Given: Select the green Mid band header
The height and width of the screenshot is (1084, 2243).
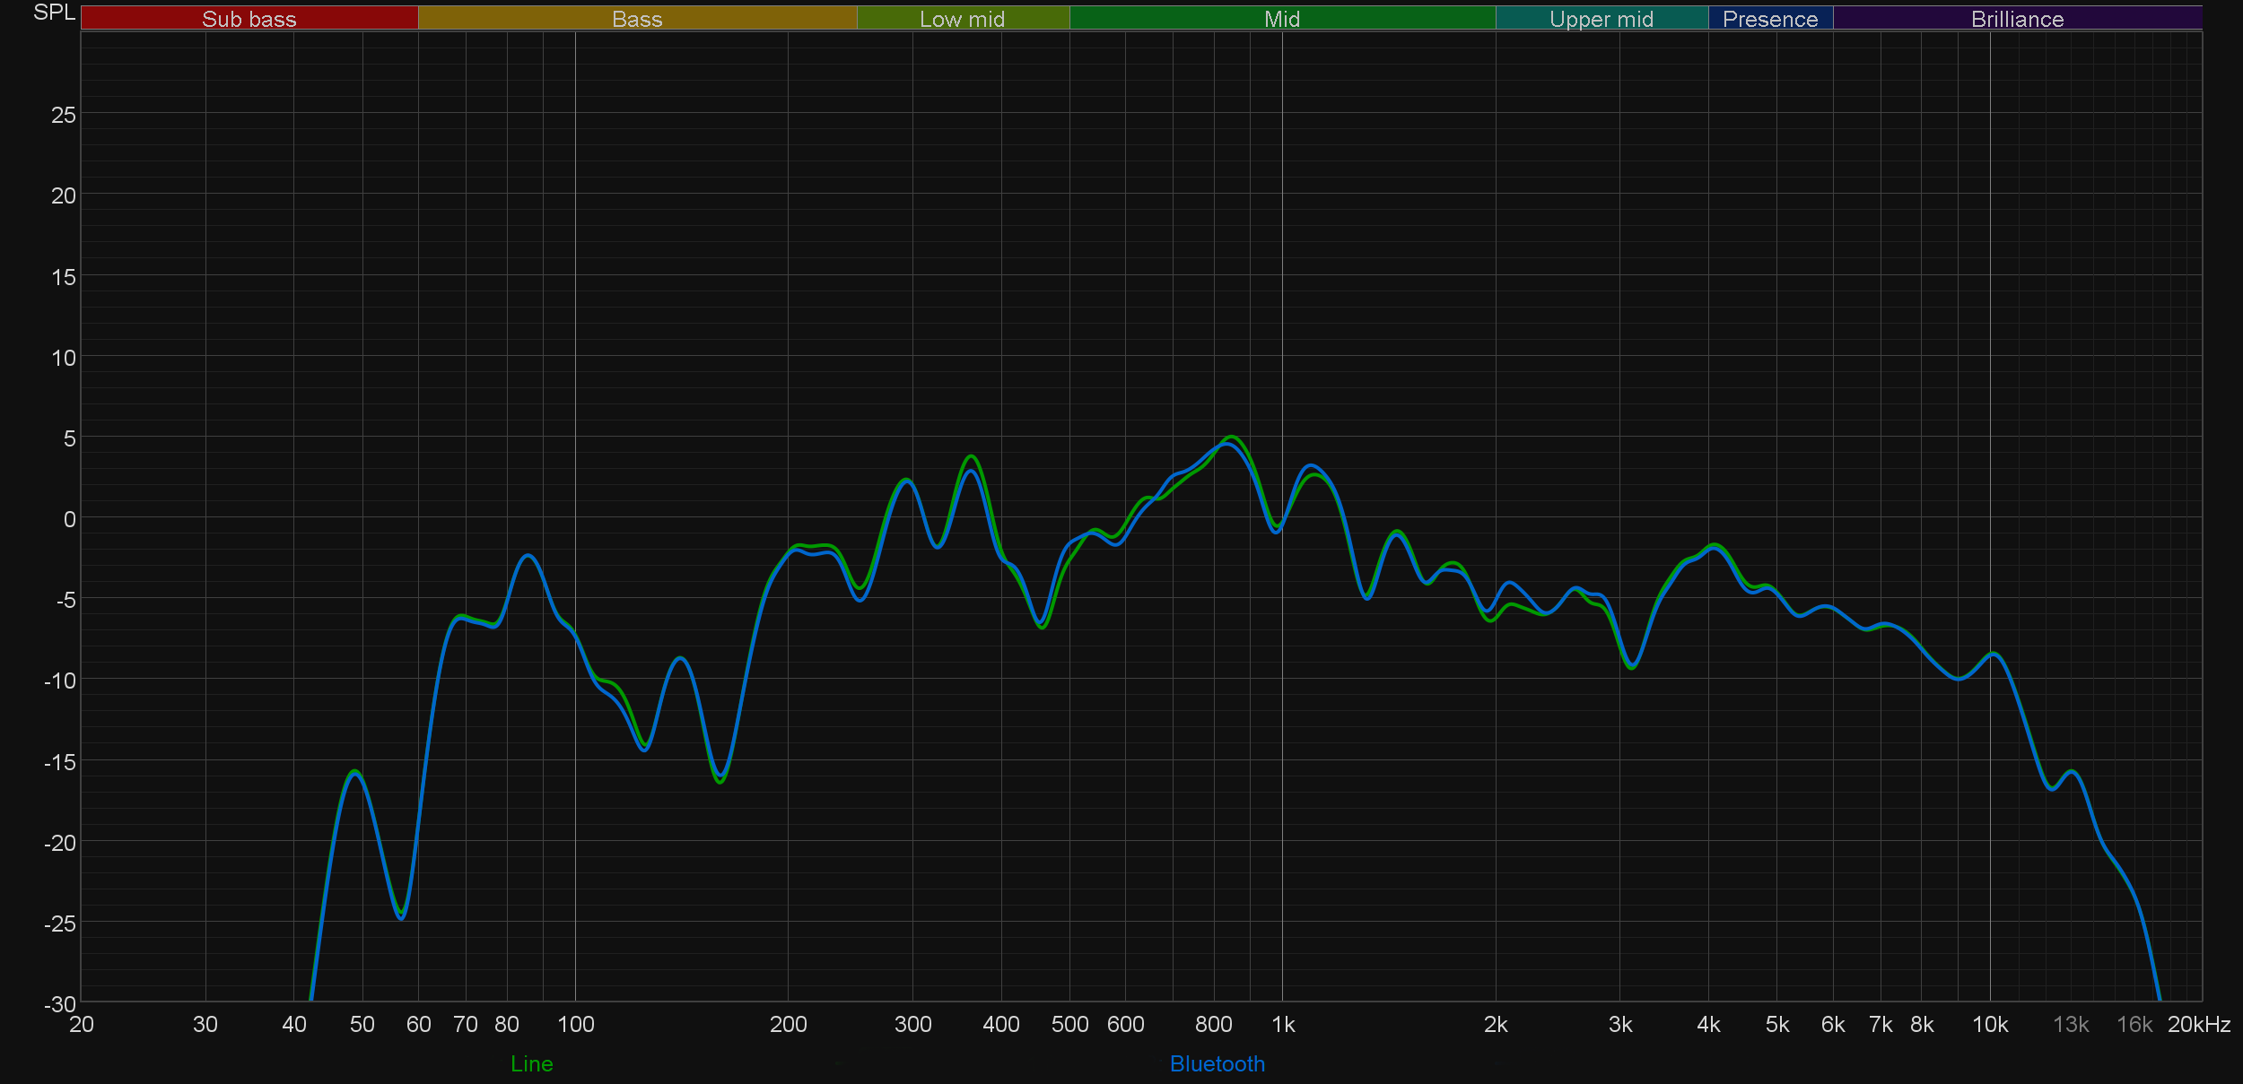Looking at the screenshot, I should [x=1281, y=19].
